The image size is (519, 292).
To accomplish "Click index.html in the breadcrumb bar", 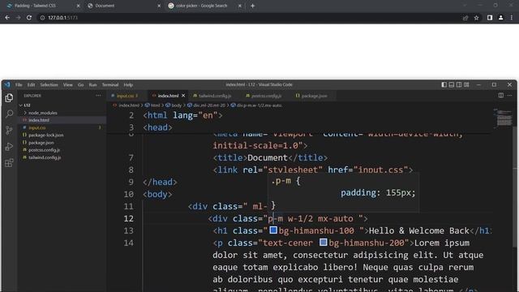I will click(129, 105).
